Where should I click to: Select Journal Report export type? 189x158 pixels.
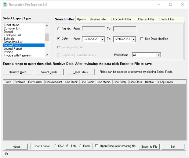click(24, 48)
